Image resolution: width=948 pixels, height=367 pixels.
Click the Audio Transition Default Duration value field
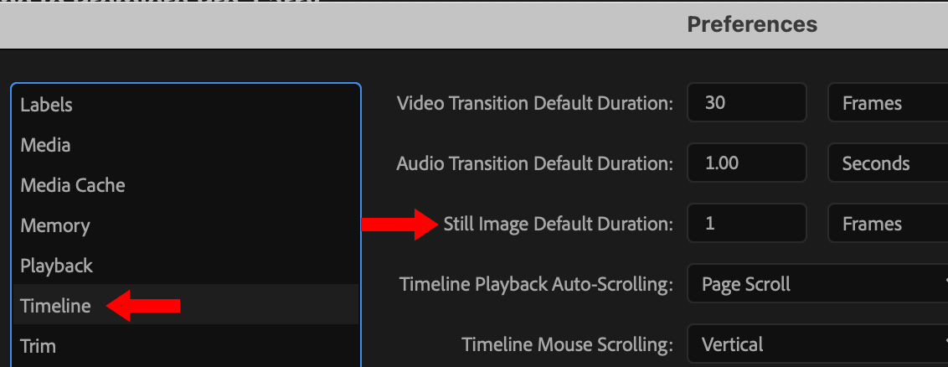(746, 163)
